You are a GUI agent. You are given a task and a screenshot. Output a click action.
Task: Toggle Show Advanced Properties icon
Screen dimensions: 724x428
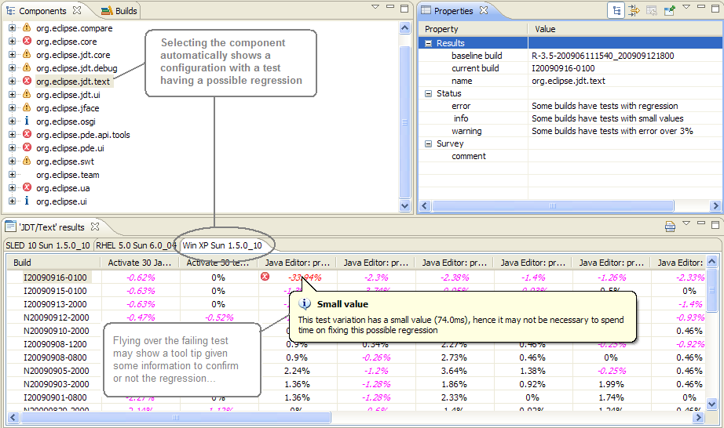click(x=634, y=10)
